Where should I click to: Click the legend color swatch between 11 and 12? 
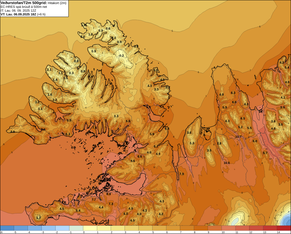(242, 228)
